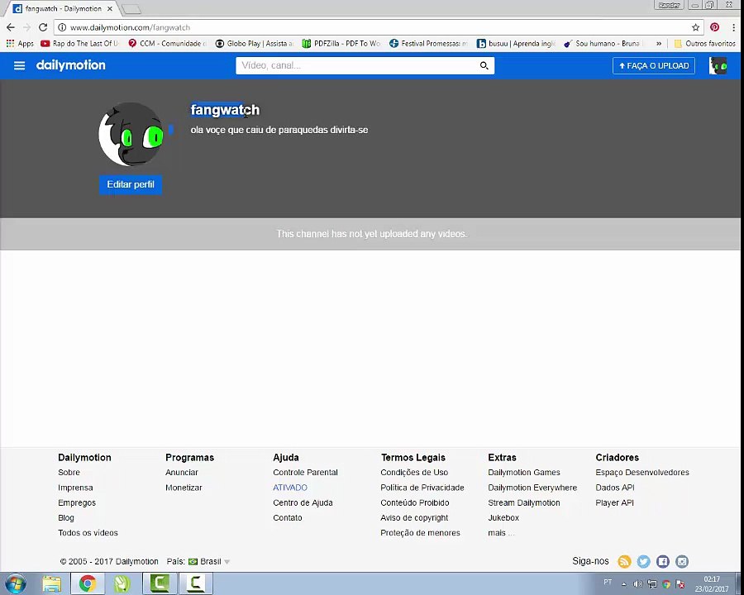
Task: Open the Anunciar footer link
Action: point(182,472)
